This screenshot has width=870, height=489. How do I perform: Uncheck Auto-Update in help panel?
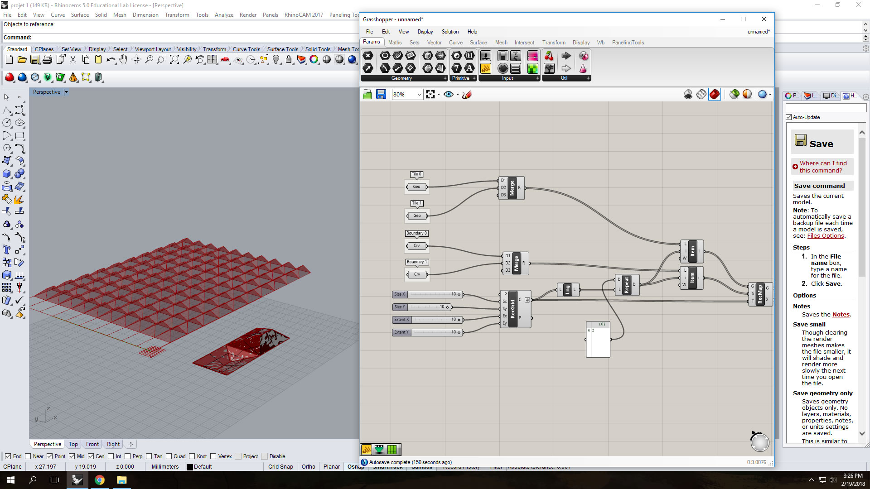789,117
